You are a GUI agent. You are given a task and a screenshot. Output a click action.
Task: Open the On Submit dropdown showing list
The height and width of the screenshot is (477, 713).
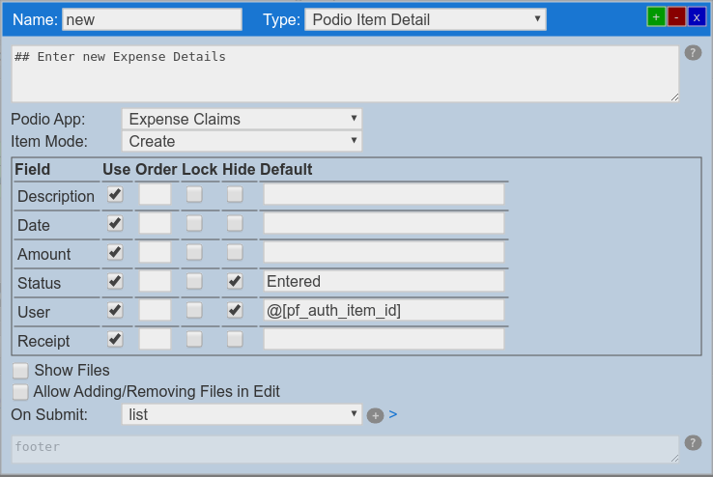242,414
